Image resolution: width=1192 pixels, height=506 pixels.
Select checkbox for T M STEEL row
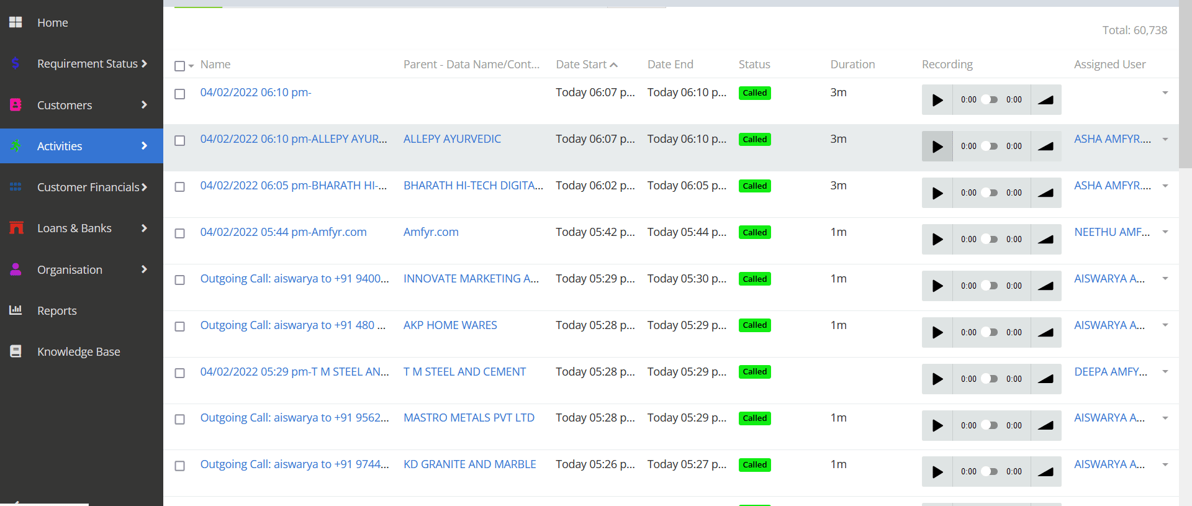pos(180,373)
